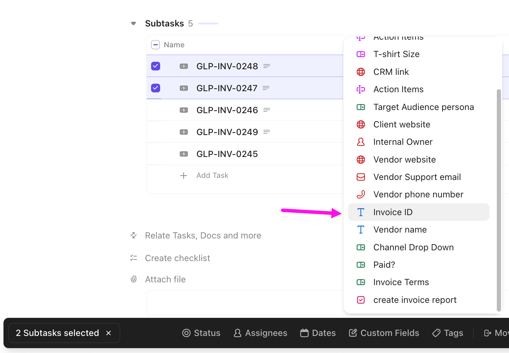Open the CRM link field
This screenshot has height=353, width=509.
point(391,72)
